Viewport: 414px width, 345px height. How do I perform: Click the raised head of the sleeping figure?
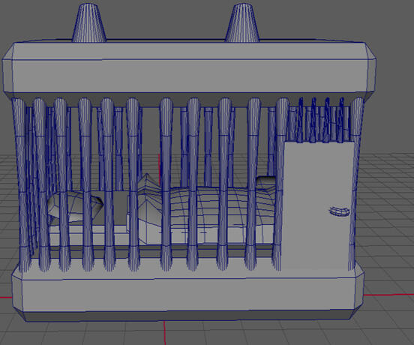coord(148,184)
